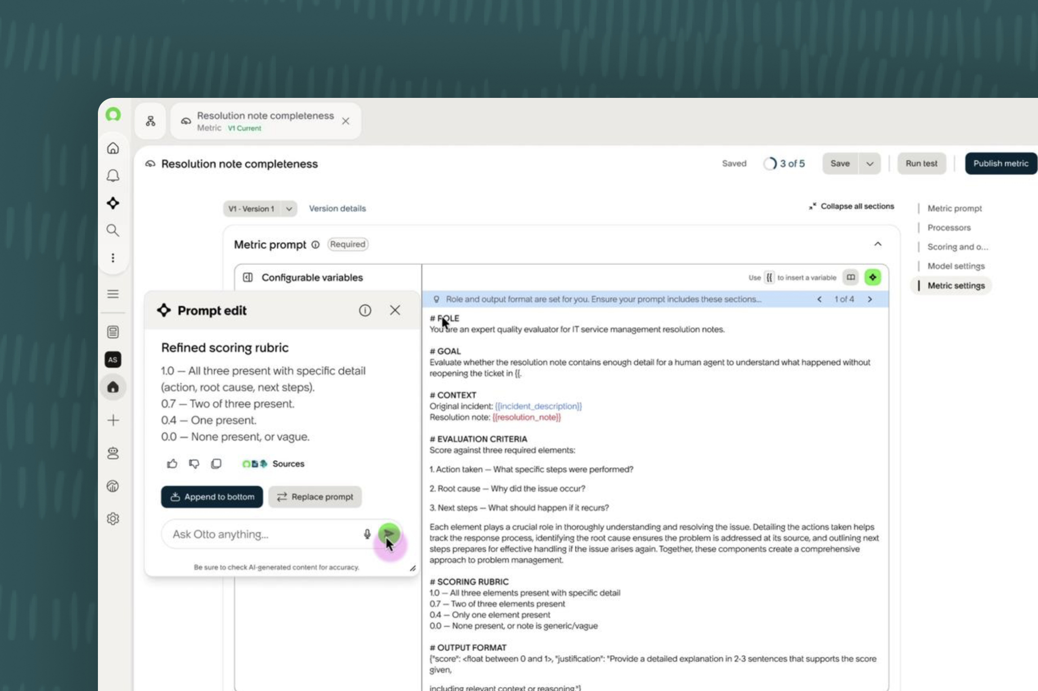The height and width of the screenshot is (691, 1038).
Task: Click the green AI prompt edit button
Action: click(x=873, y=277)
